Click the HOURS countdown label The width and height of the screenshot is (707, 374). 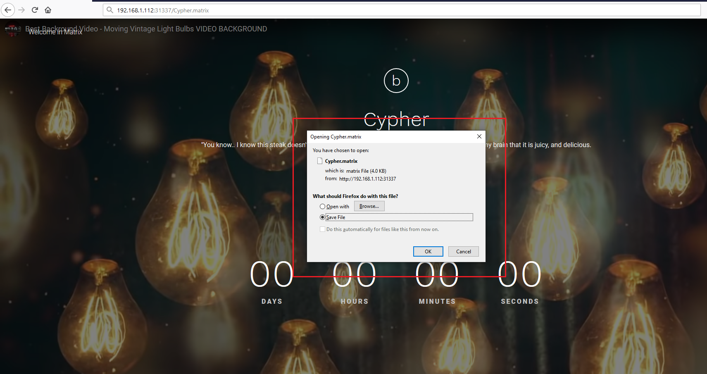pos(355,302)
